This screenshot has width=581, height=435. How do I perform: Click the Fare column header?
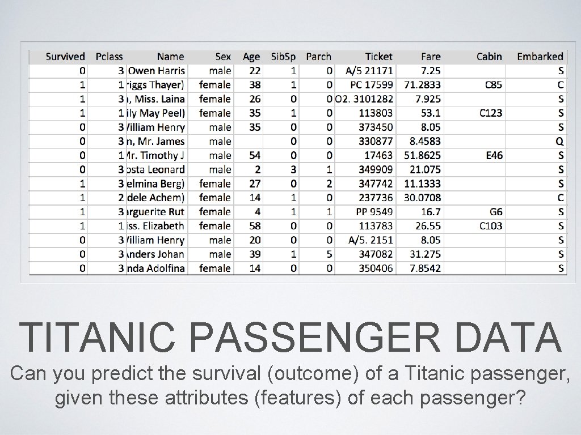click(431, 57)
